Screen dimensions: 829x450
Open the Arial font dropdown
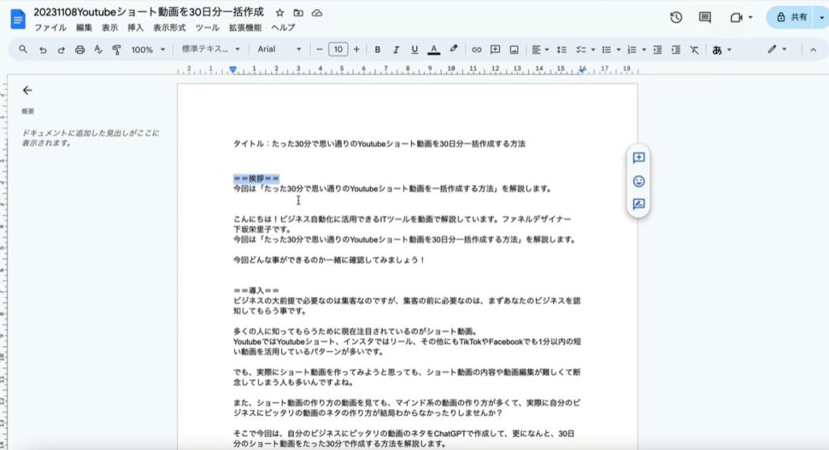pyautogui.click(x=278, y=49)
